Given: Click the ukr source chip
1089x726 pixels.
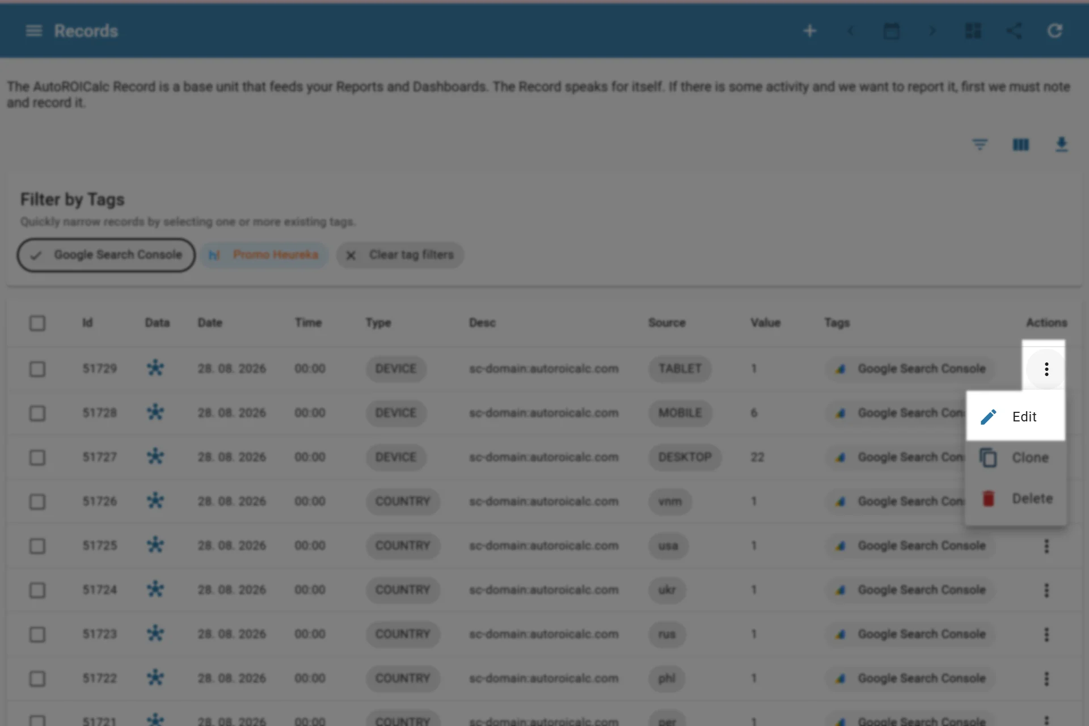Looking at the screenshot, I should (667, 590).
